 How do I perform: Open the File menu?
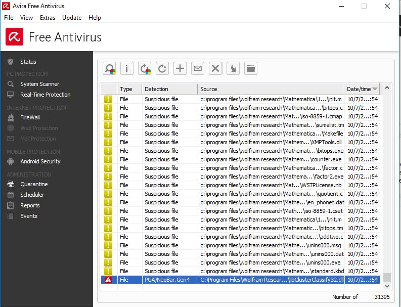click(9, 18)
